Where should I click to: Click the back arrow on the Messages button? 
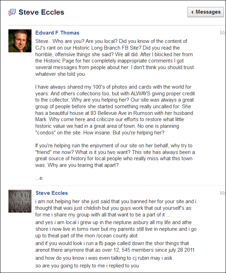click(192, 12)
